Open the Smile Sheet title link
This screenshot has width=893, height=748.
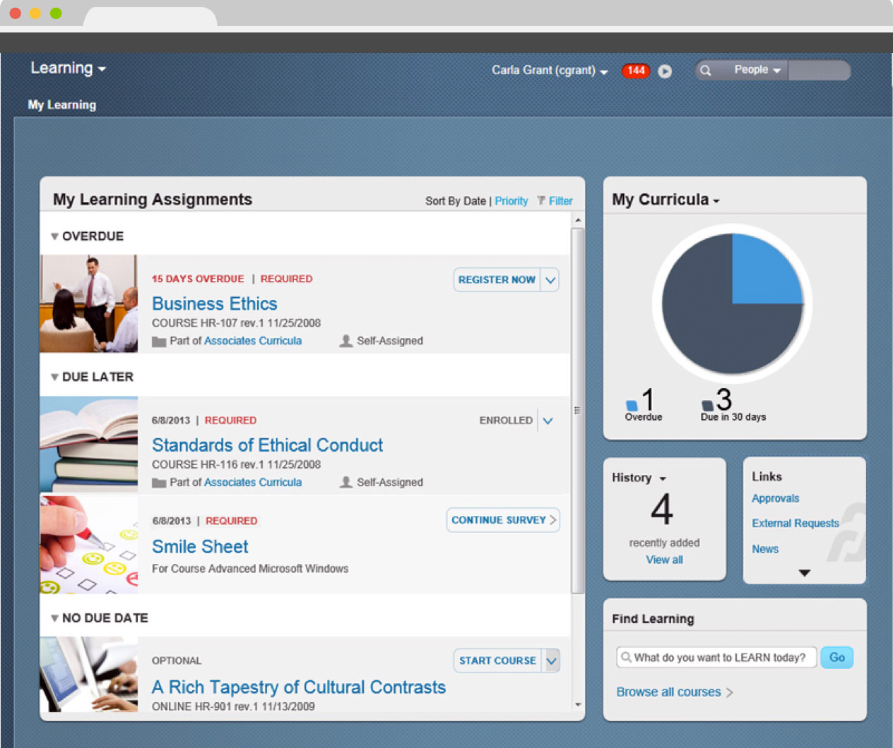click(x=200, y=547)
